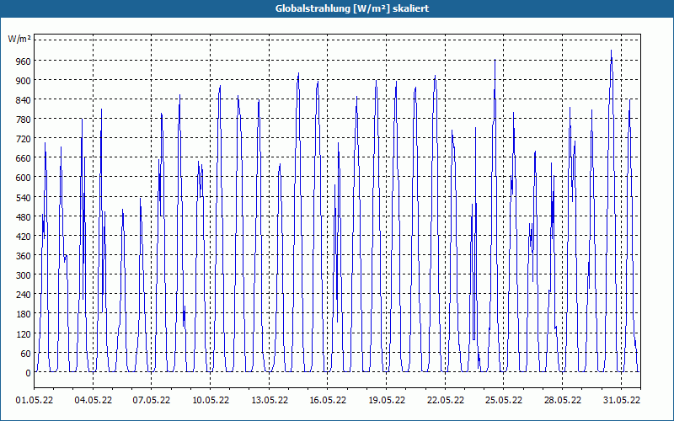
Task: Click the y-axis value 180
Action: coord(24,314)
